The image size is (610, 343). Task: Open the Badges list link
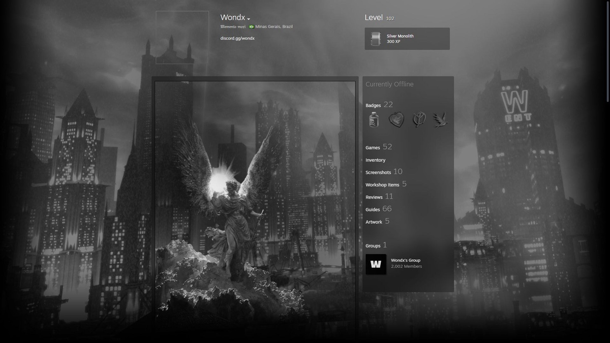[379, 105]
